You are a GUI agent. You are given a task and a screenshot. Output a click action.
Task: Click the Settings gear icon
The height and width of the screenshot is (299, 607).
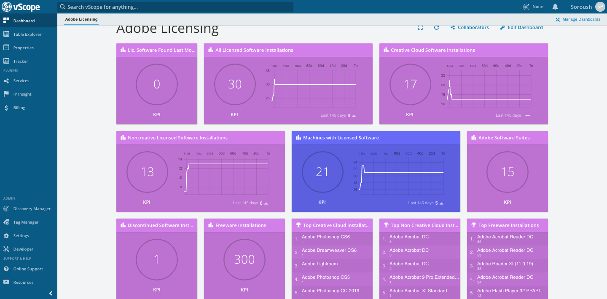tap(6, 235)
